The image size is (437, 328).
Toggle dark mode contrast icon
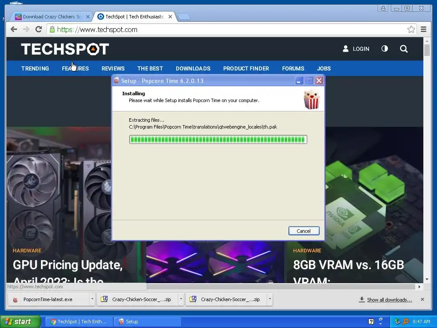(x=385, y=49)
